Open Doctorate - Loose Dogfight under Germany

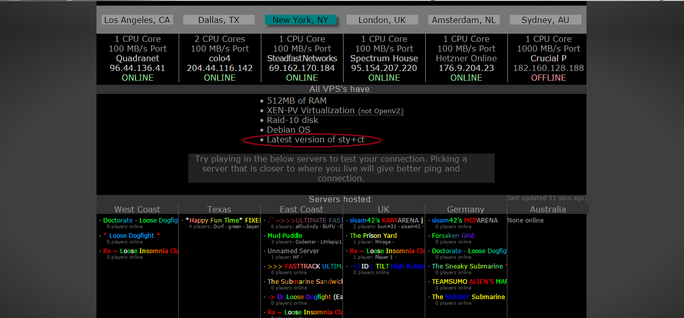tap(469, 251)
